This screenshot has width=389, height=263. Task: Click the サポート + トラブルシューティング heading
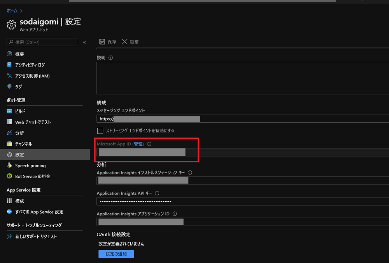coord(34,225)
